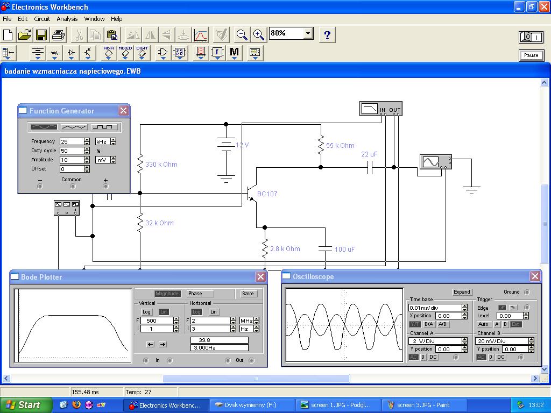
Task: Select B/A mode on the Oscilloscope
Action: click(x=428, y=324)
